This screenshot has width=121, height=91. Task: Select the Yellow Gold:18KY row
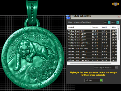92,40
